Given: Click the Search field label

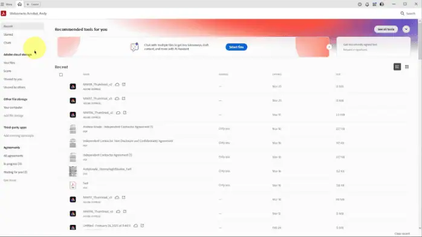Looking at the screenshot, I should pyautogui.click(x=411, y=13).
